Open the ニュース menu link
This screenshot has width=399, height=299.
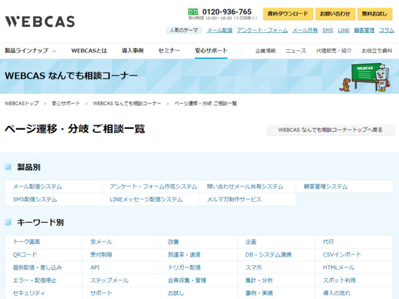pyautogui.click(x=296, y=51)
